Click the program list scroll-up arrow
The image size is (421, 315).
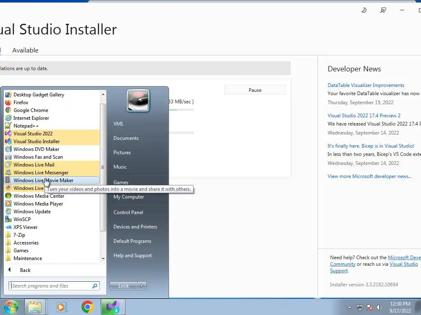[x=103, y=94]
